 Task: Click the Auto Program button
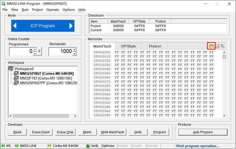(x=203, y=132)
